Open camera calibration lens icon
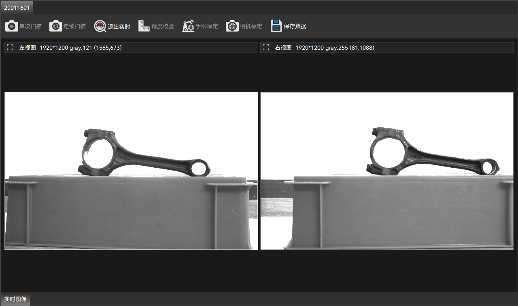 pos(232,26)
